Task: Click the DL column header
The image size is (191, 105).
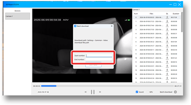Action: tap(167, 14)
